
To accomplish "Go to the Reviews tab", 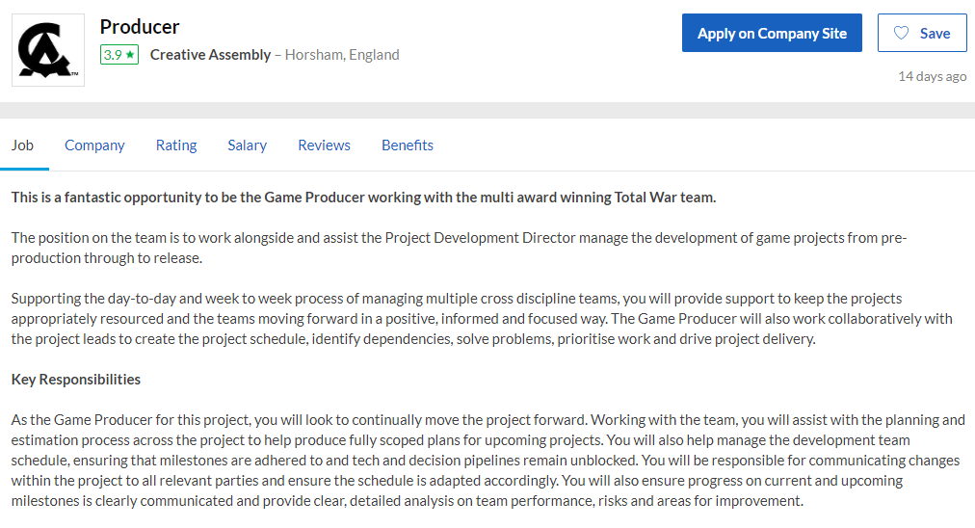I will [x=324, y=145].
